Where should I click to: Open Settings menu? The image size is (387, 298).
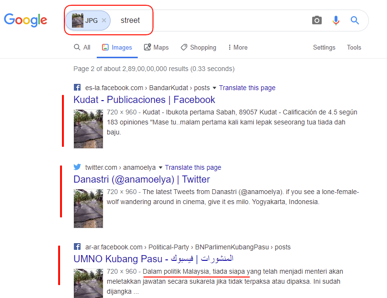pyautogui.click(x=324, y=47)
